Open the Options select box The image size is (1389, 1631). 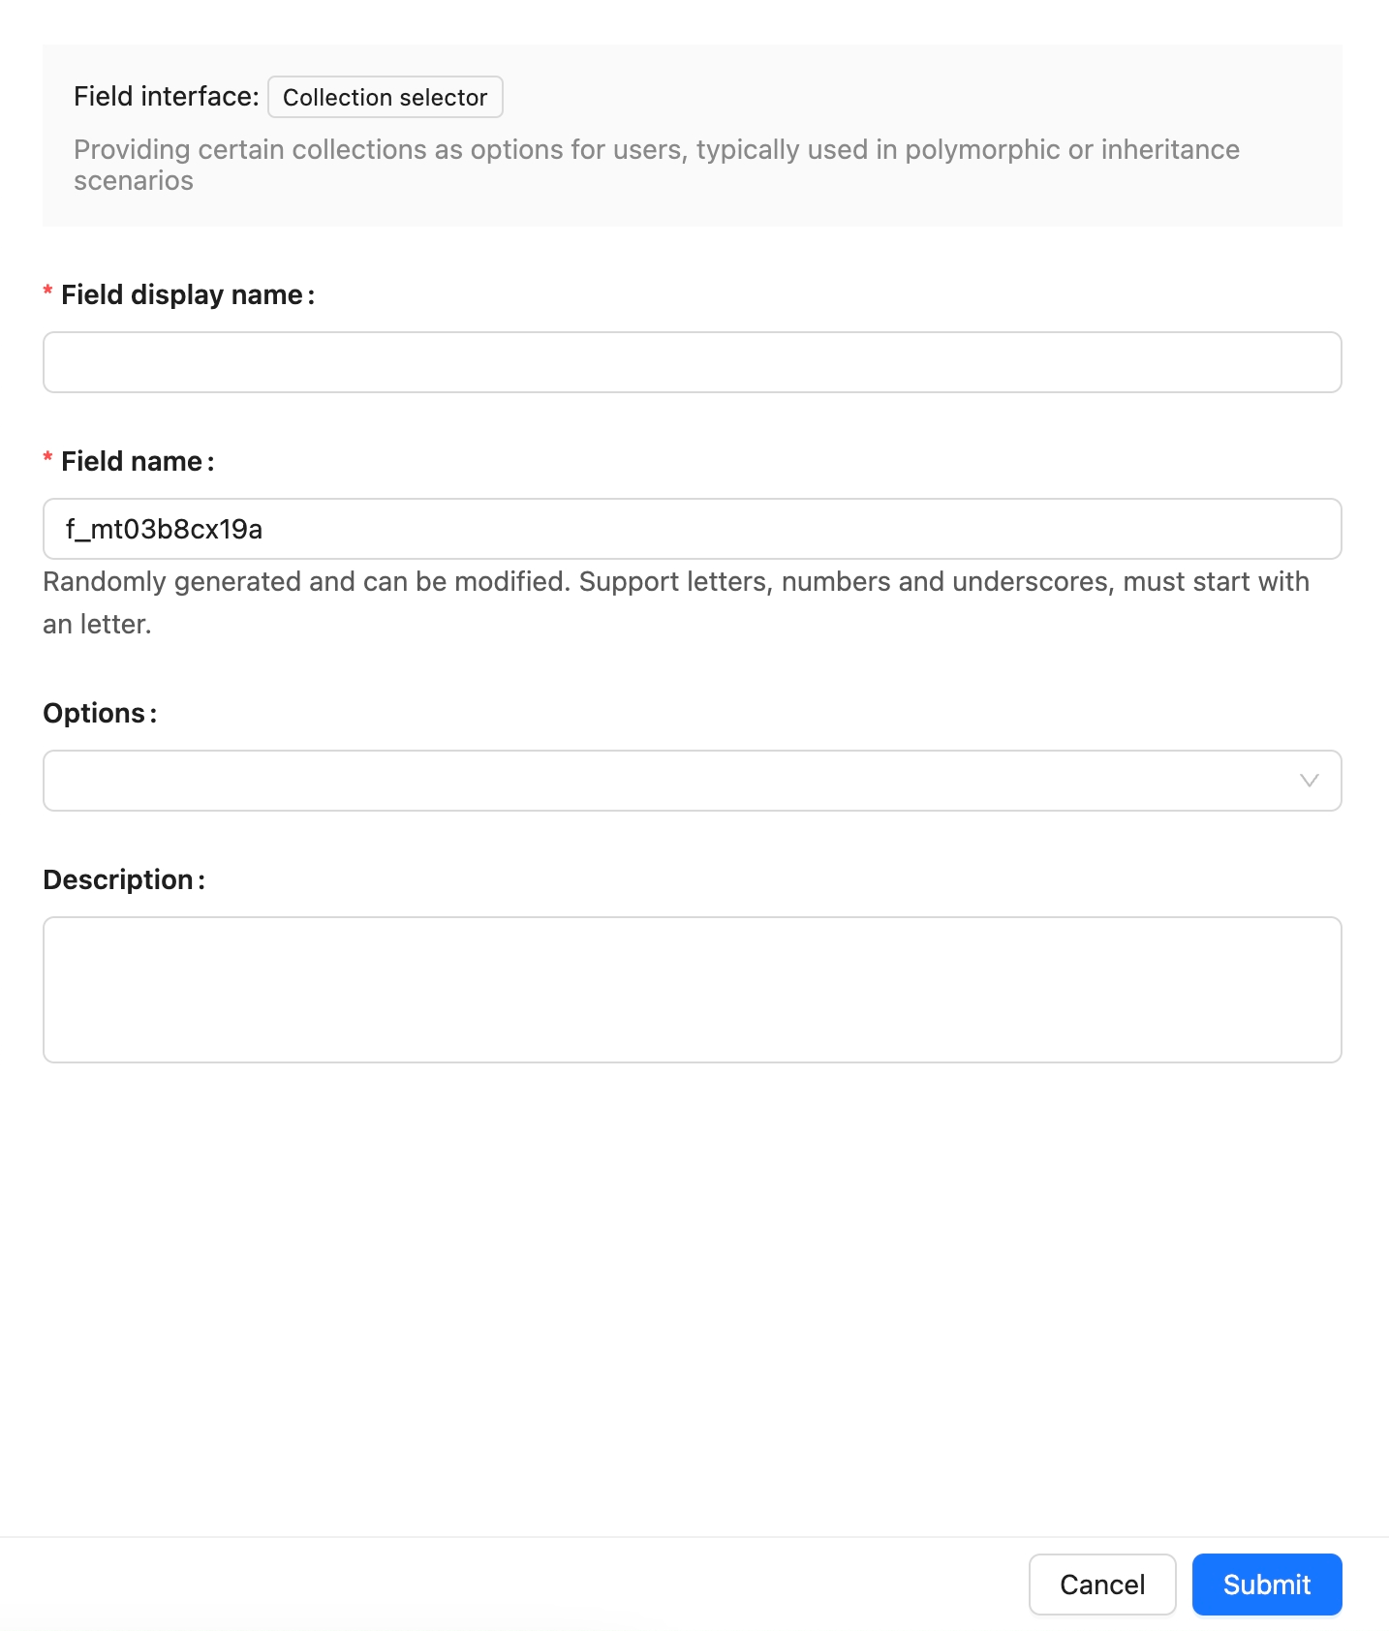(x=668, y=781)
